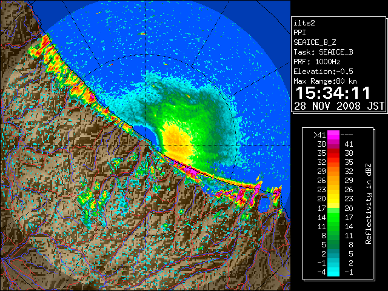Click the Elevation:-0.5 readout
The image size is (388, 291).
pyautogui.click(x=323, y=72)
